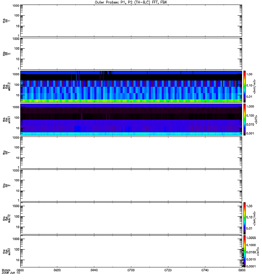The height and width of the screenshot is (280, 262).
Task: Click the empty thc fbk scm1 panel
Action: [131, 251]
